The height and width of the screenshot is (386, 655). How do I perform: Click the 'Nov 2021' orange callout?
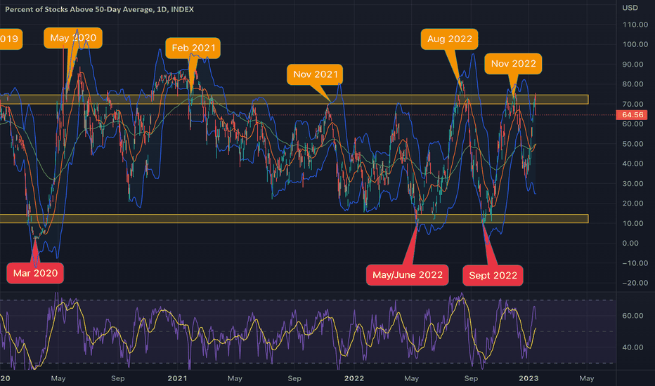(x=315, y=74)
